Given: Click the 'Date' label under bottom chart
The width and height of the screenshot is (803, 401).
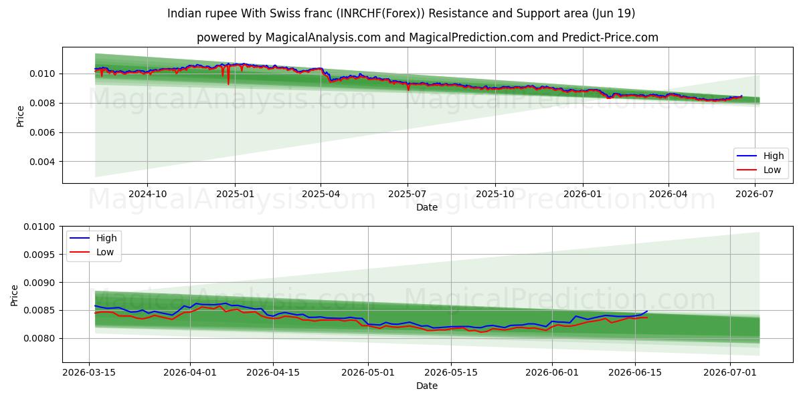Looking at the screenshot, I should (x=427, y=386).
